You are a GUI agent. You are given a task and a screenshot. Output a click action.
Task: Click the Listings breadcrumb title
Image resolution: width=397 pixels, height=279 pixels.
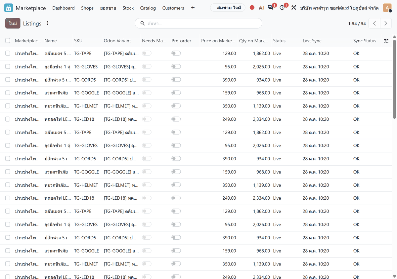[x=32, y=23]
